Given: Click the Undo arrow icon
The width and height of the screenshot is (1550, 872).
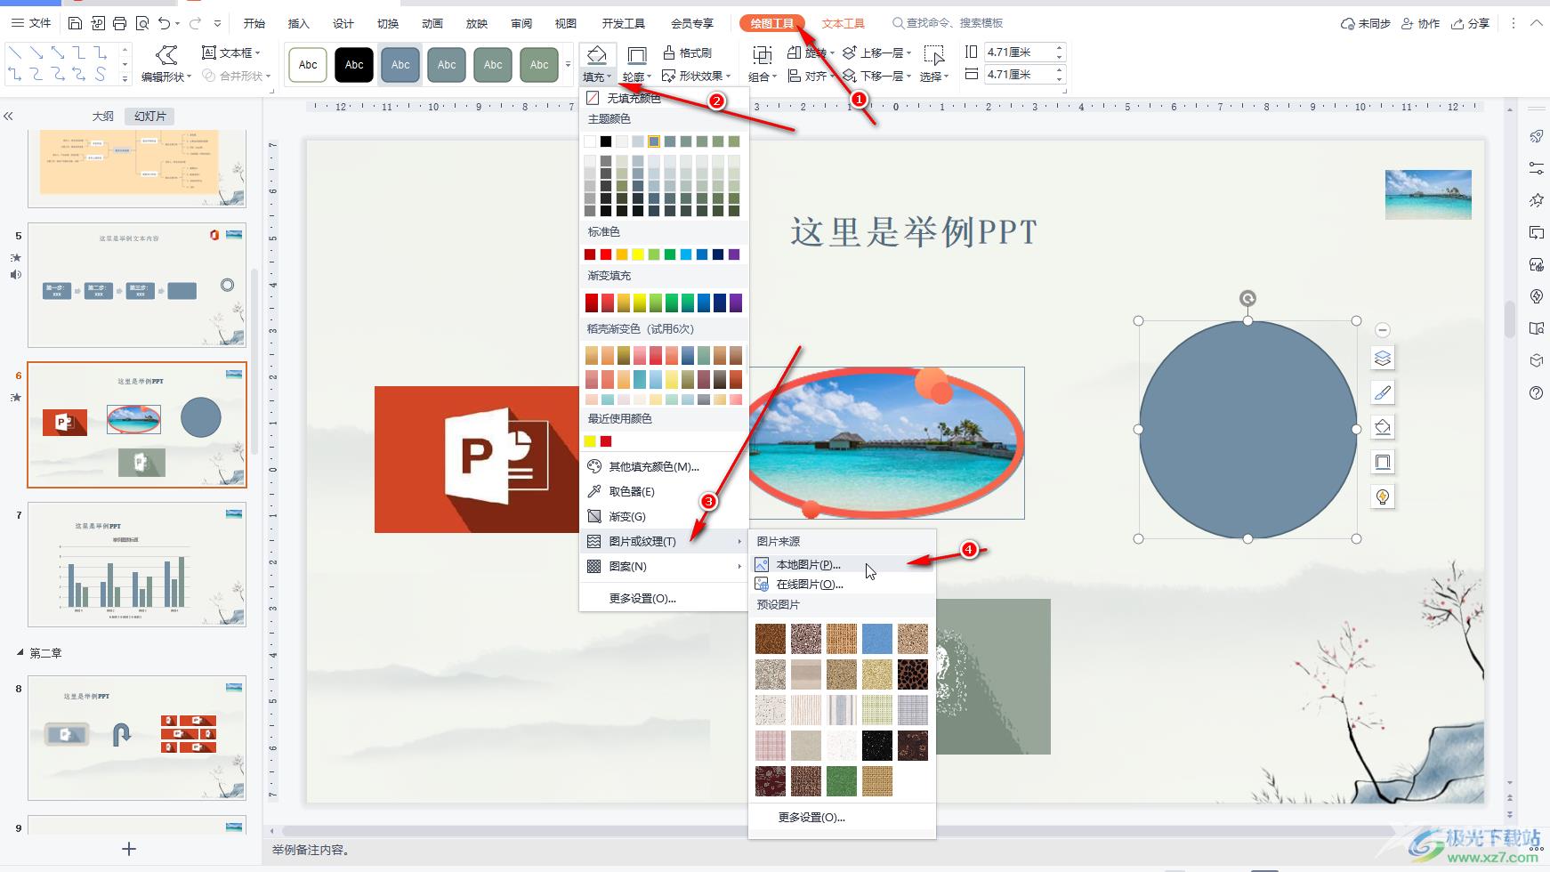Looking at the screenshot, I should pyautogui.click(x=164, y=23).
